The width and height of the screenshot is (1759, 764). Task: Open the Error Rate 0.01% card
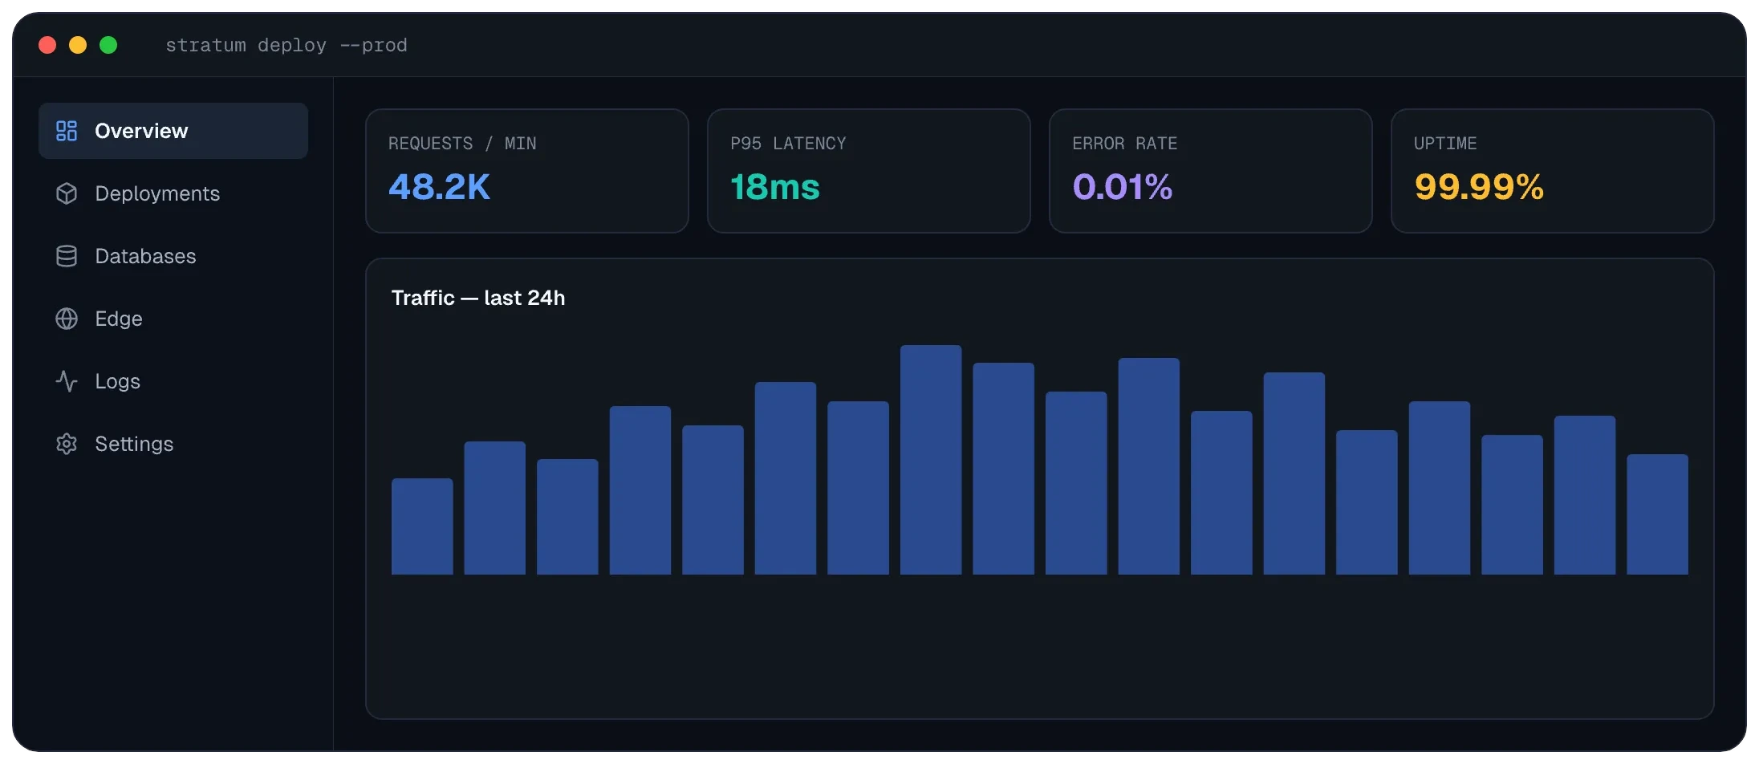click(x=1211, y=171)
